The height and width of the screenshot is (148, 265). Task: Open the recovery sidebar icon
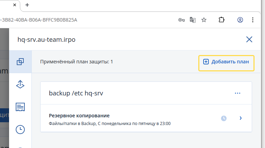click(x=20, y=84)
